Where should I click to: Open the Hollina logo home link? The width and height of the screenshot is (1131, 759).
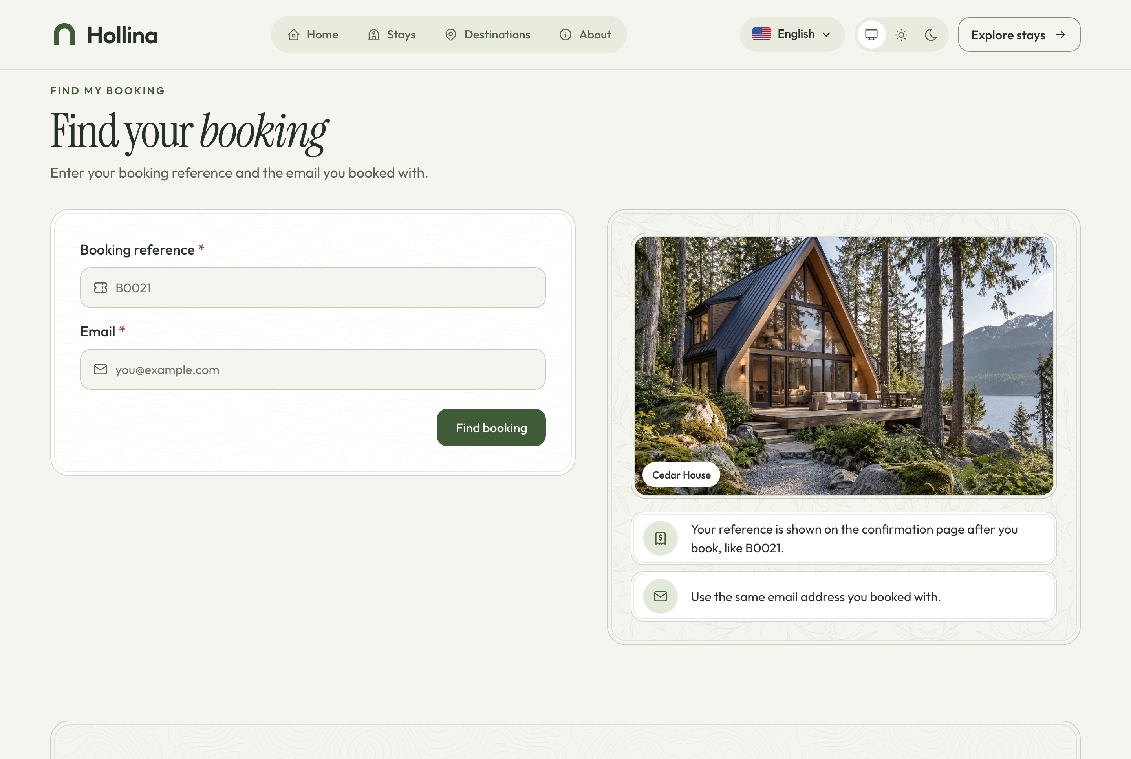pos(106,35)
